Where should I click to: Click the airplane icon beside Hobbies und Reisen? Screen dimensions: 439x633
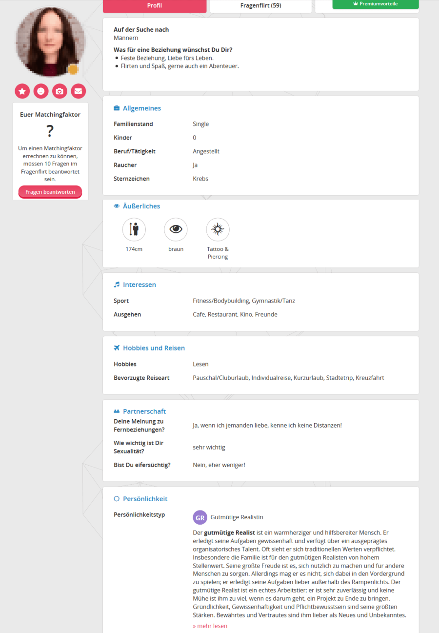point(117,348)
